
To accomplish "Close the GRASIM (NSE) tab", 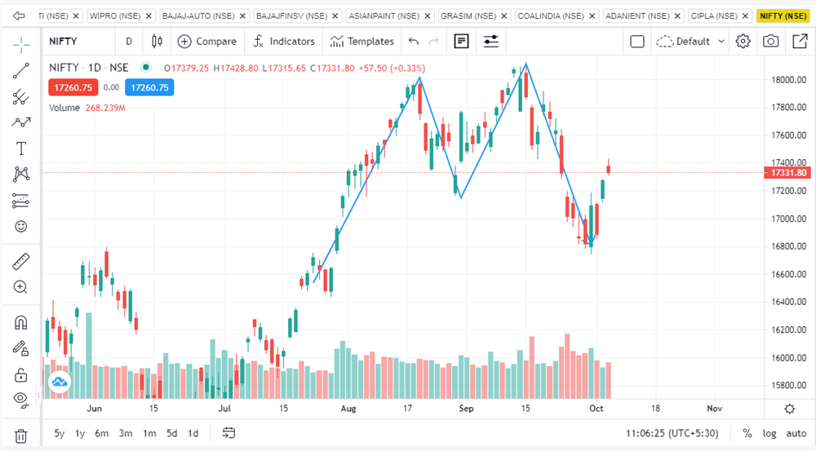I will click(503, 16).
